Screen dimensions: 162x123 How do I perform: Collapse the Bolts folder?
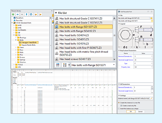coord(16,40)
